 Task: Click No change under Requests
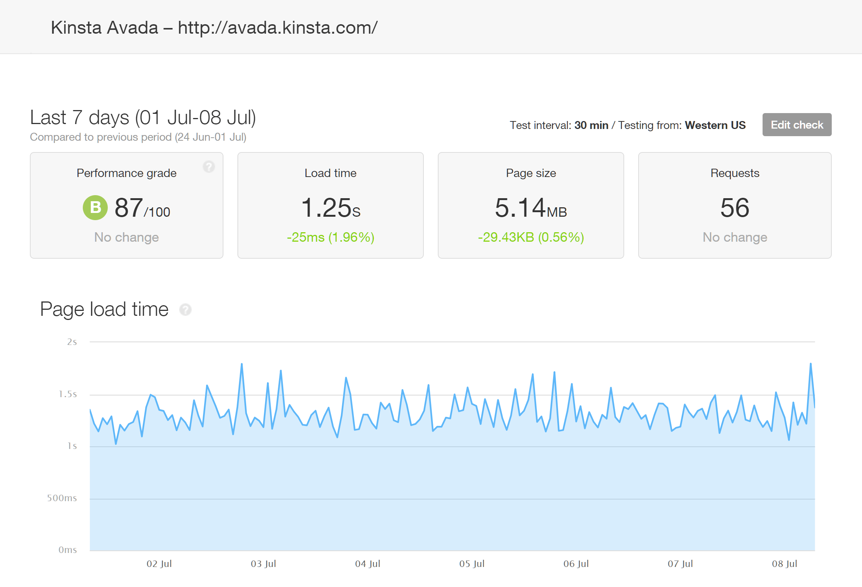coord(735,237)
